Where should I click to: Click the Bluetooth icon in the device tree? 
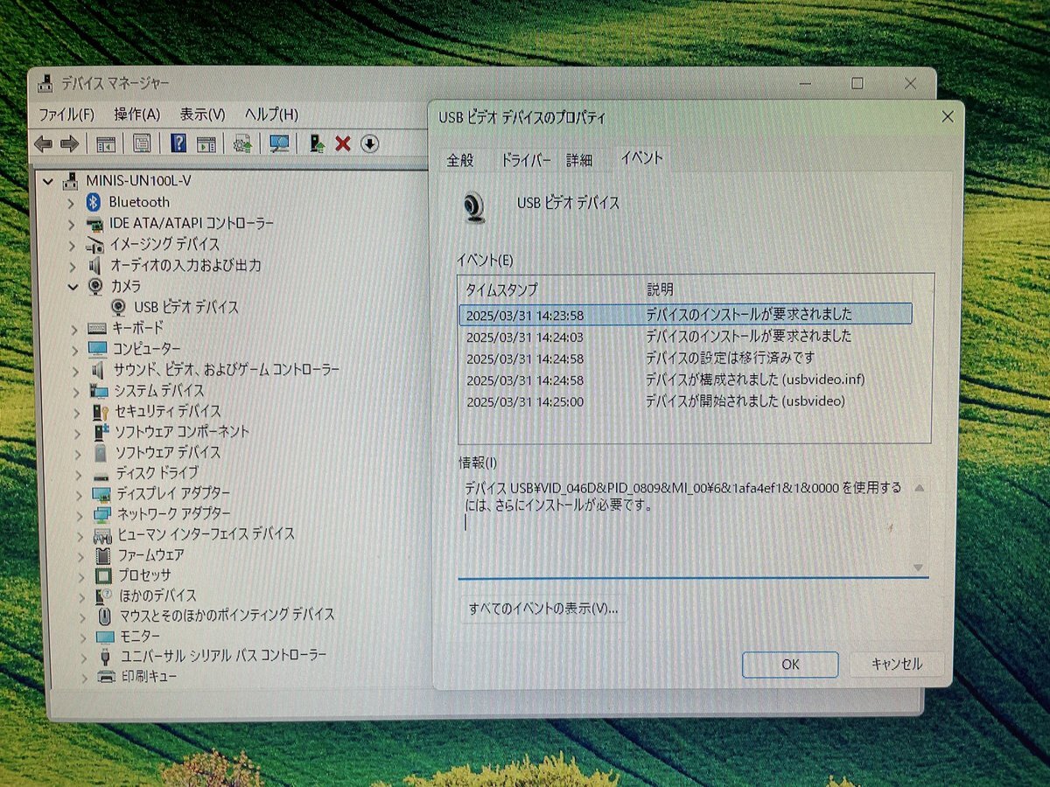point(94,202)
